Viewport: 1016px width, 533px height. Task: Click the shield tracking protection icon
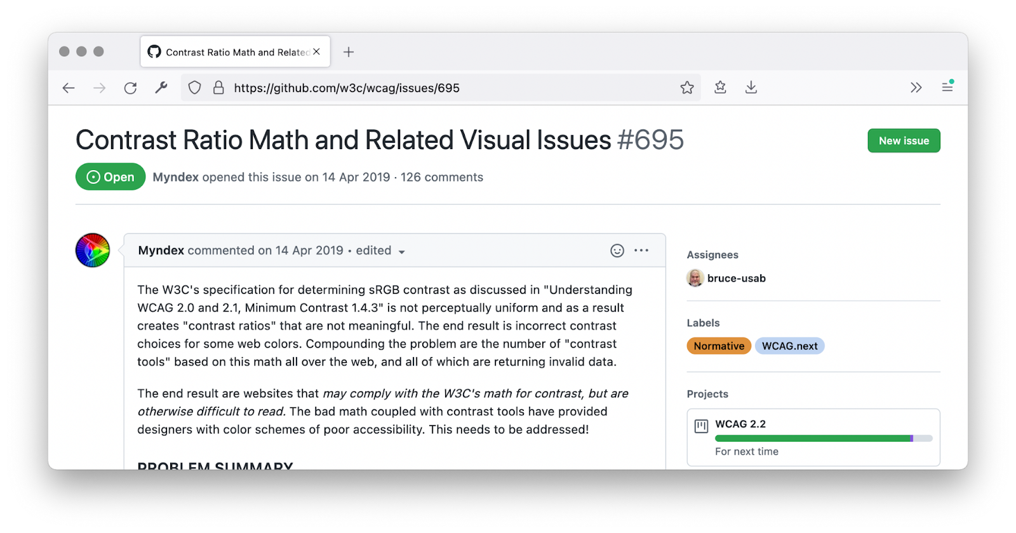195,88
